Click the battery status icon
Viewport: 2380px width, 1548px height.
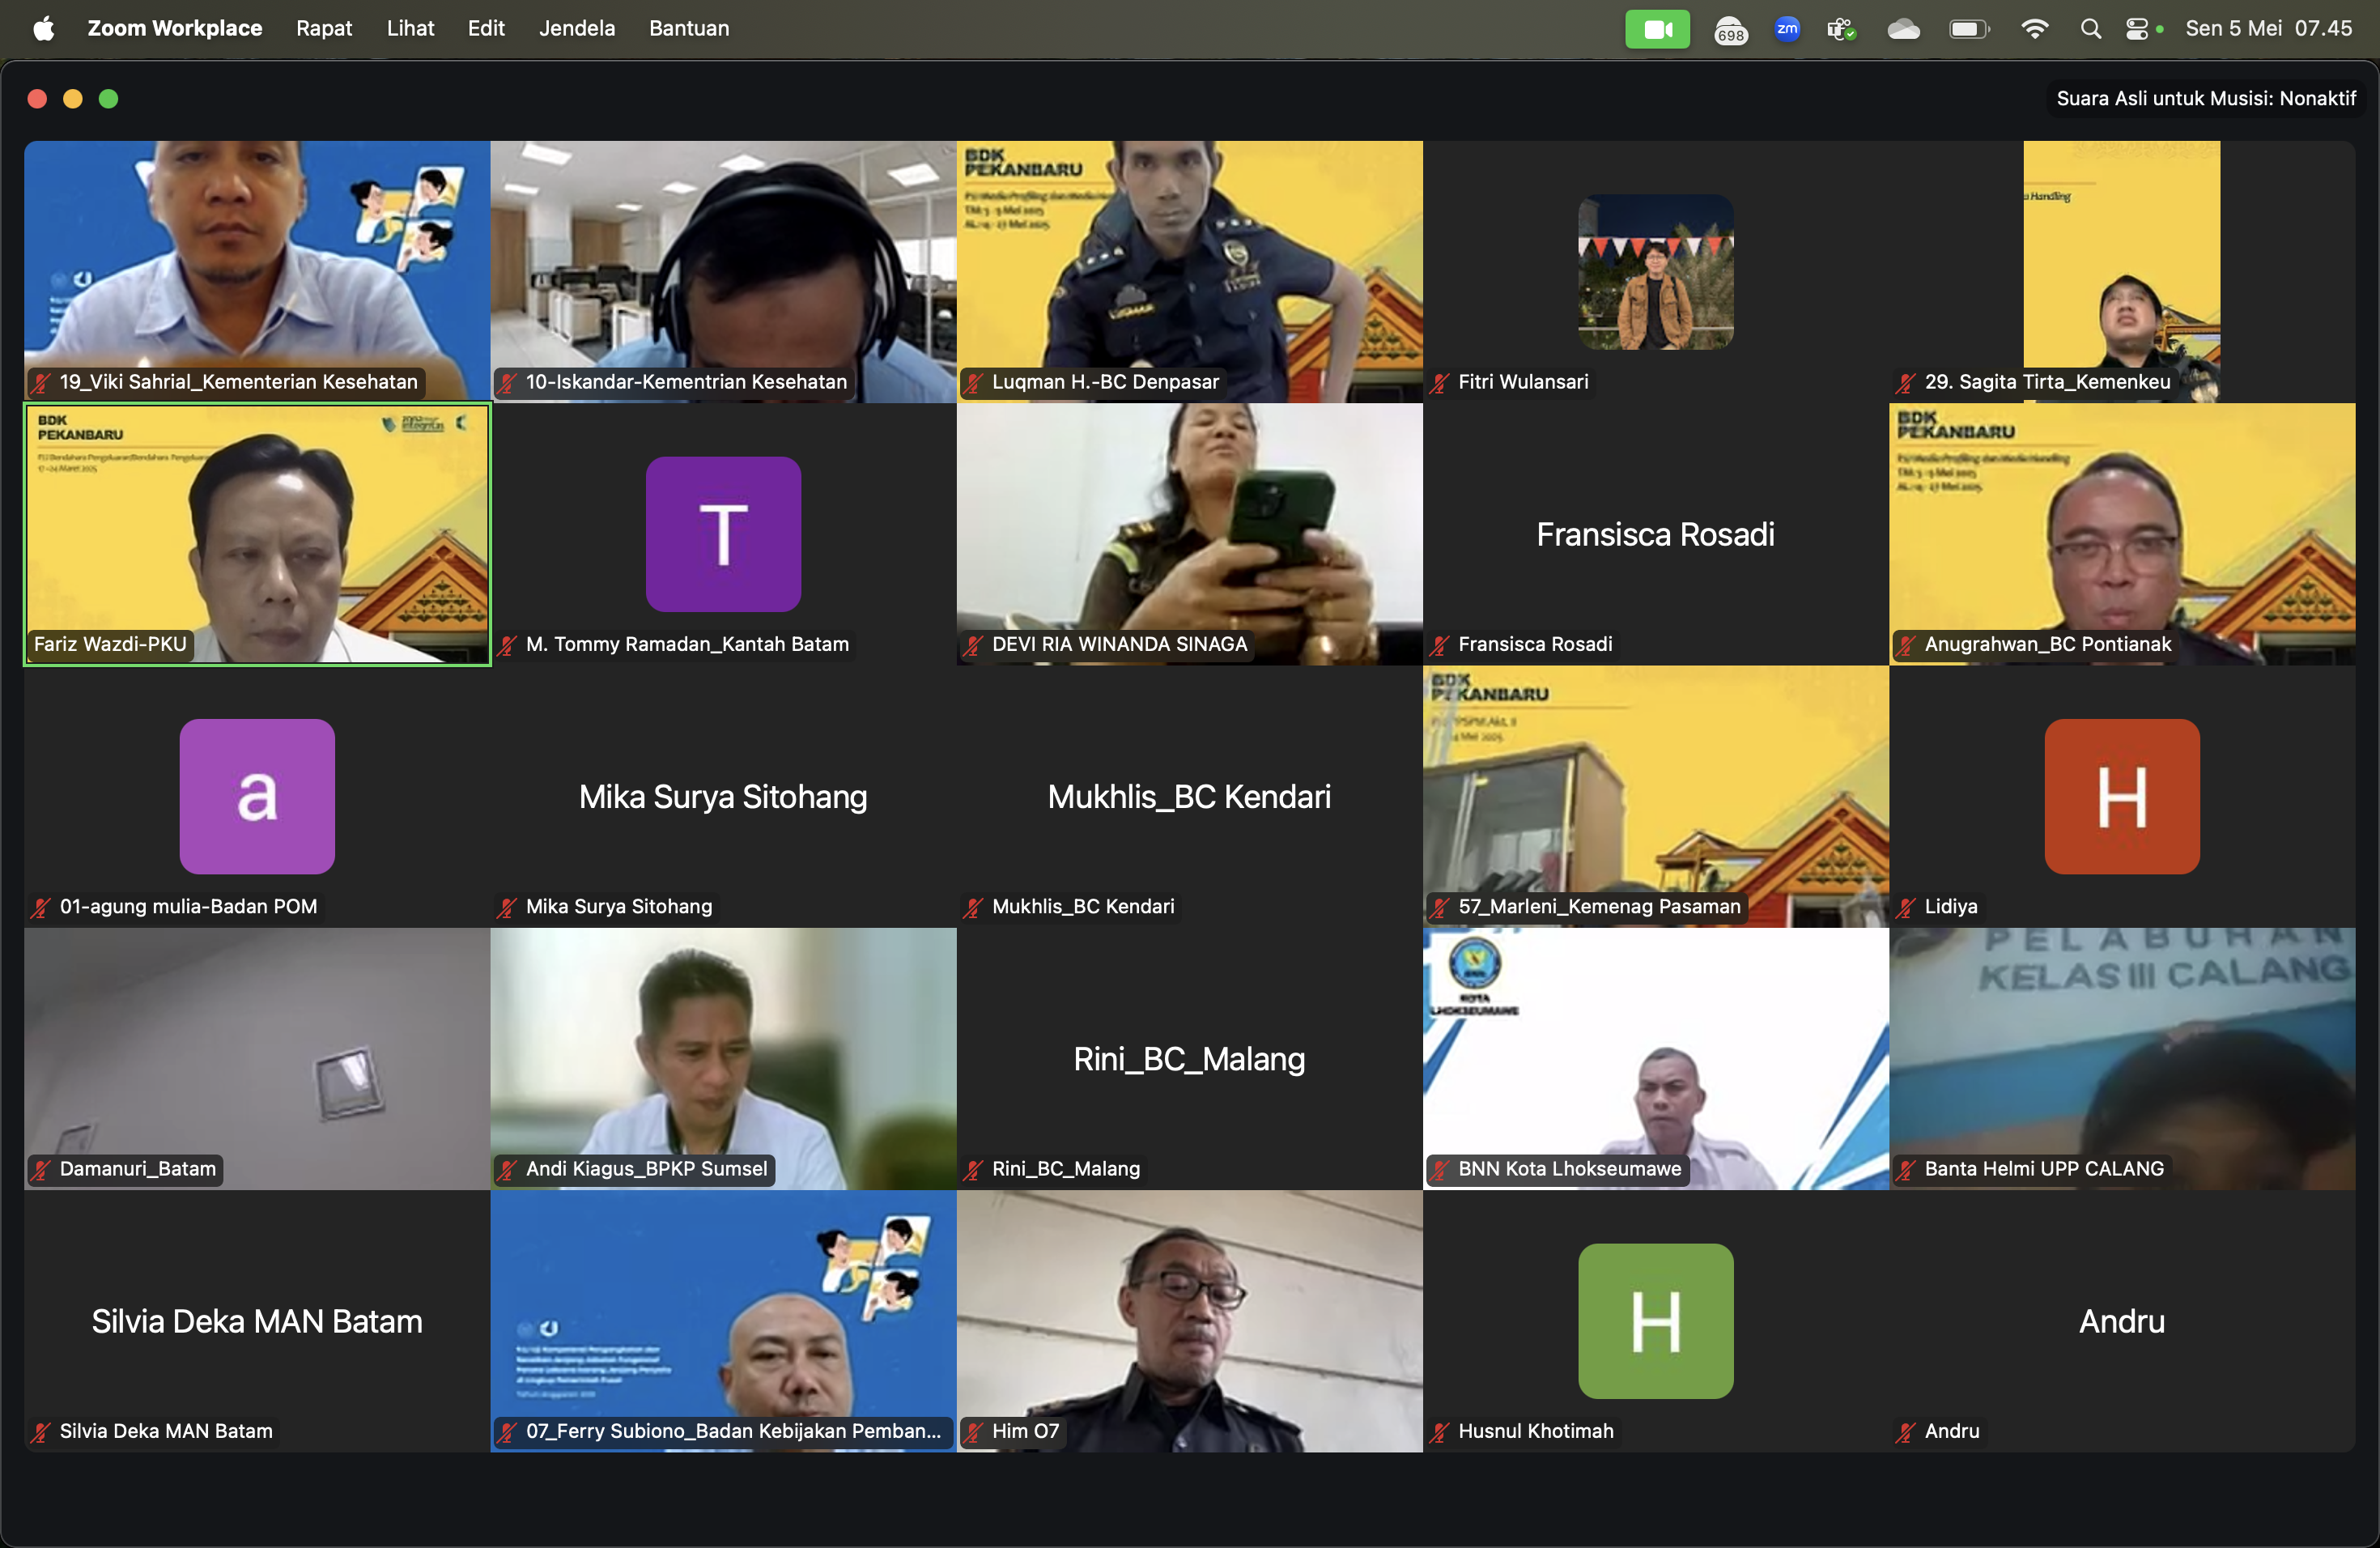pyautogui.click(x=1969, y=29)
